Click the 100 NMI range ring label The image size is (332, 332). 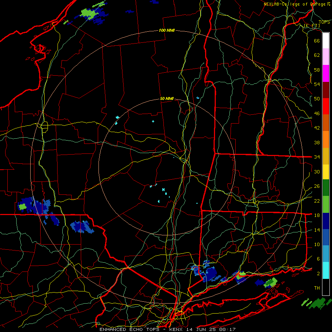[x=167, y=30]
